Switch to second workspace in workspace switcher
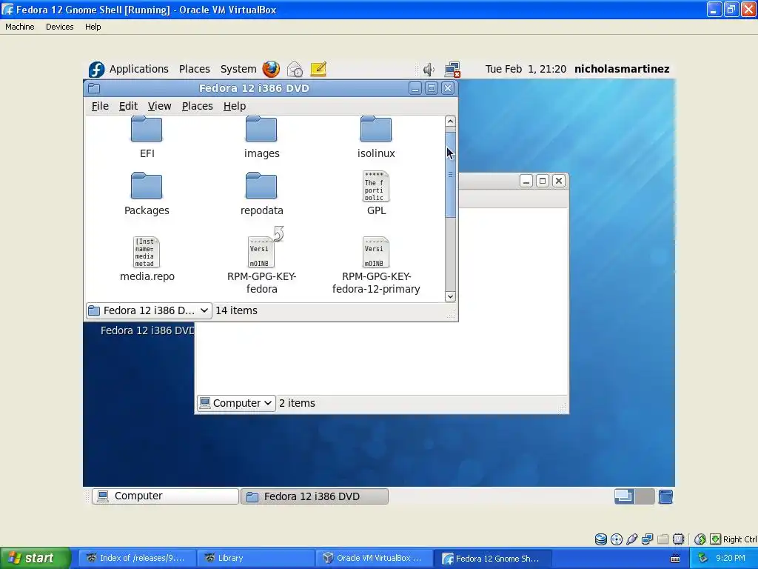Image resolution: width=758 pixels, height=569 pixels. [645, 496]
